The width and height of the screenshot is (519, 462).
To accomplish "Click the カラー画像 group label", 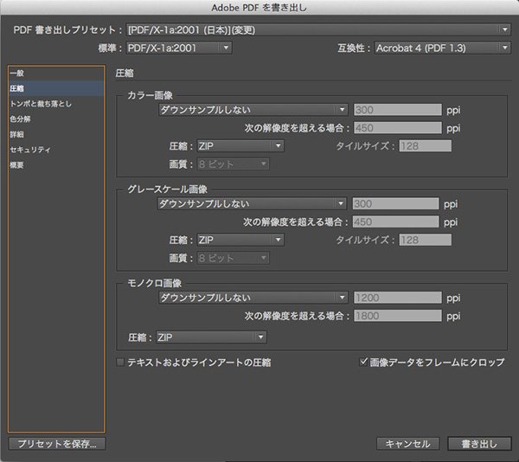I will point(150,96).
